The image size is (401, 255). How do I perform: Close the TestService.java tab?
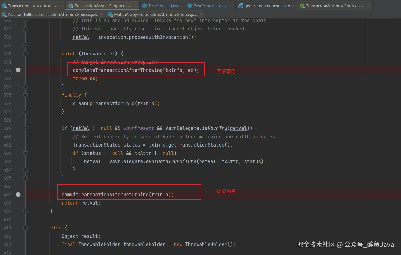[x=181, y=6]
